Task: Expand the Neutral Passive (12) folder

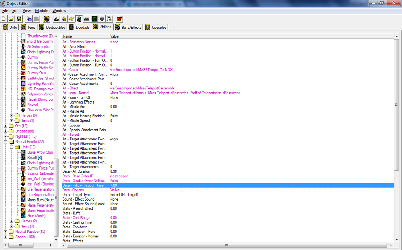Action: click(x=6, y=232)
